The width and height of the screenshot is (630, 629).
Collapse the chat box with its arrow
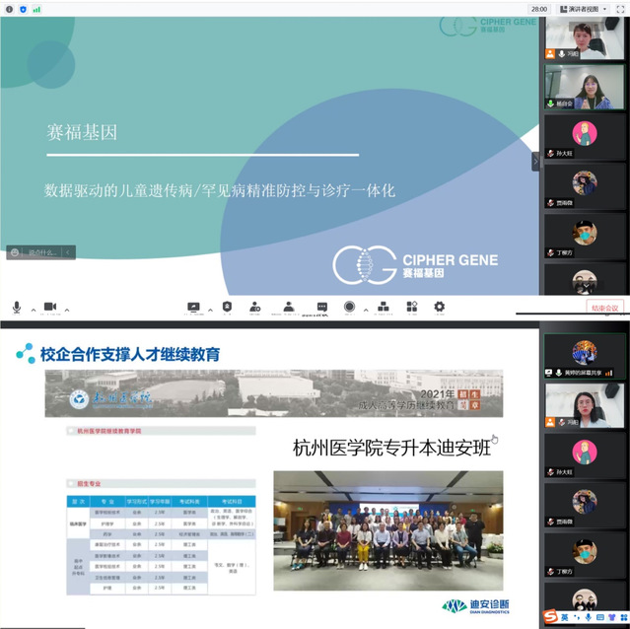click(67, 252)
